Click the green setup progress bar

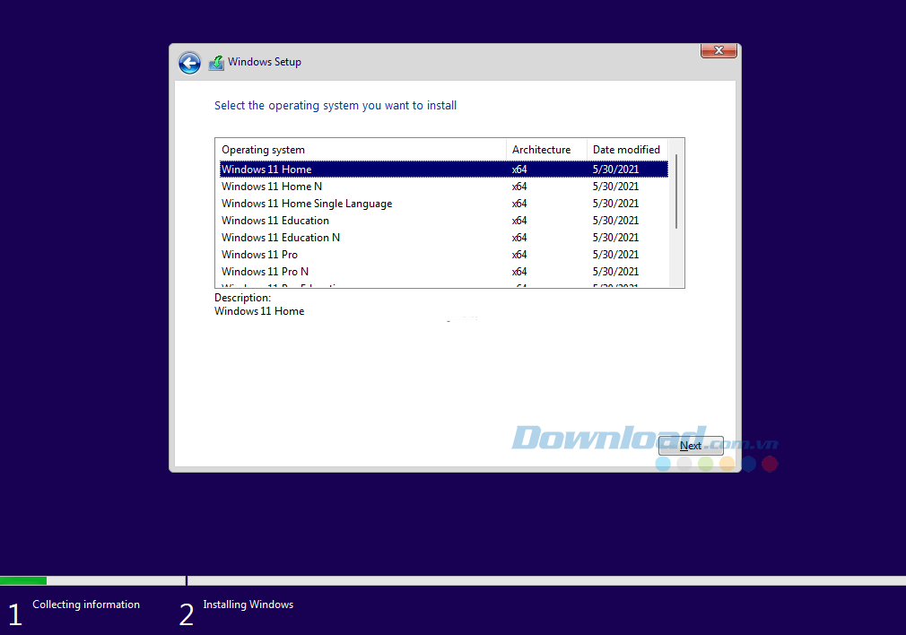23,580
